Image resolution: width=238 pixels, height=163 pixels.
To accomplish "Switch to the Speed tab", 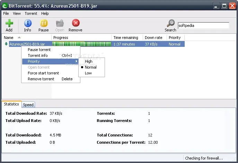I will pos(28,105).
